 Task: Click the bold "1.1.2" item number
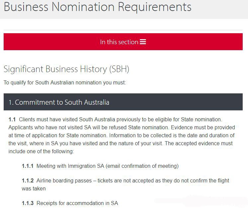[28, 180]
